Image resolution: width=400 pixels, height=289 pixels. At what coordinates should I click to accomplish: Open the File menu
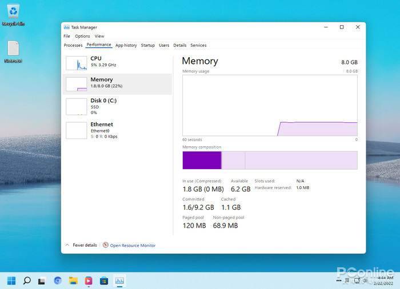click(67, 36)
